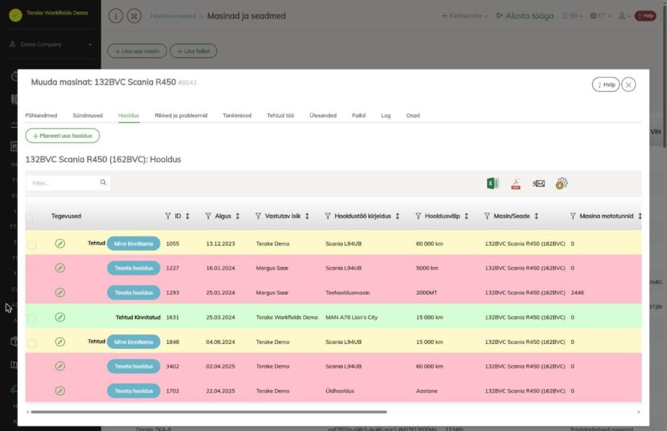Close the Muuda masinat dialog

[x=629, y=85]
